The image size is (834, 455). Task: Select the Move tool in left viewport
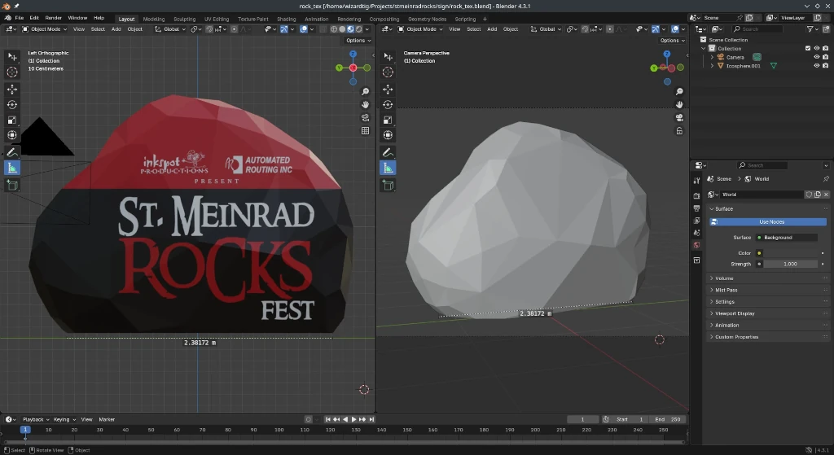pyautogui.click(x=12, y=90)
